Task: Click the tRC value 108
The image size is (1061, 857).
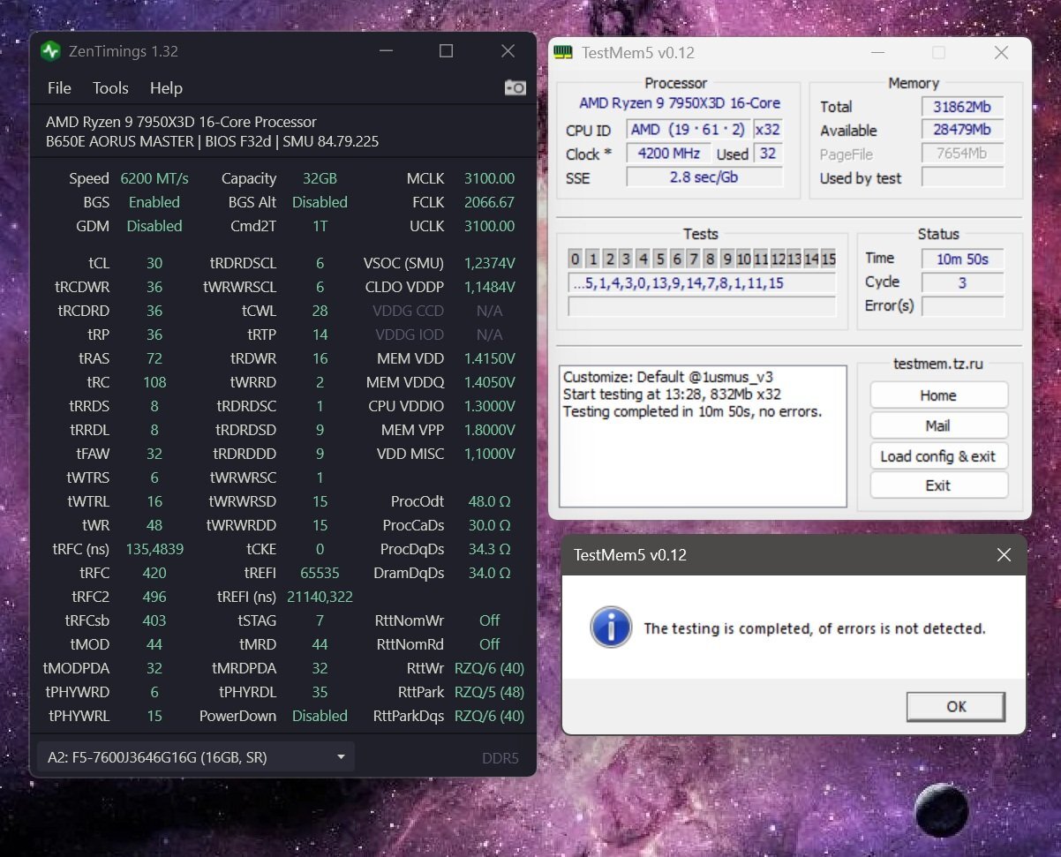Action: 154,382
